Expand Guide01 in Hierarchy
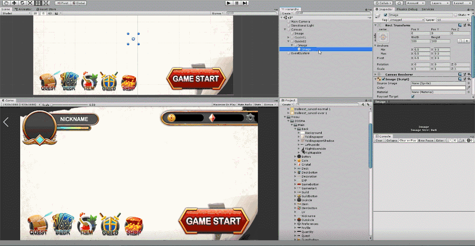 (x=288, y=37)
